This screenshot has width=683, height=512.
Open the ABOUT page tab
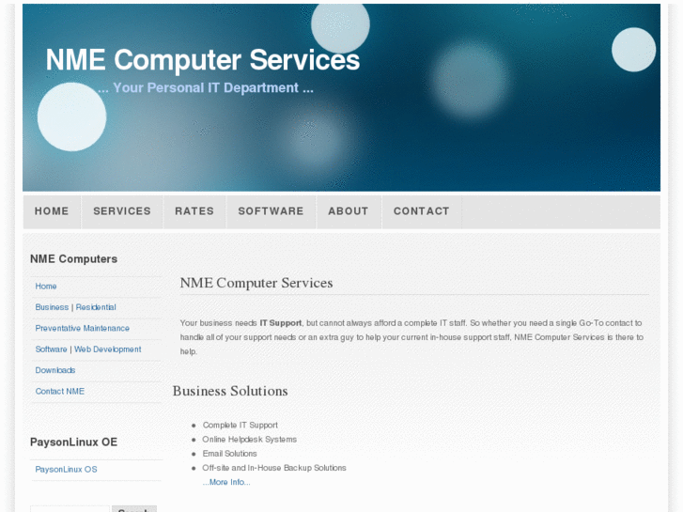(348, 211)
